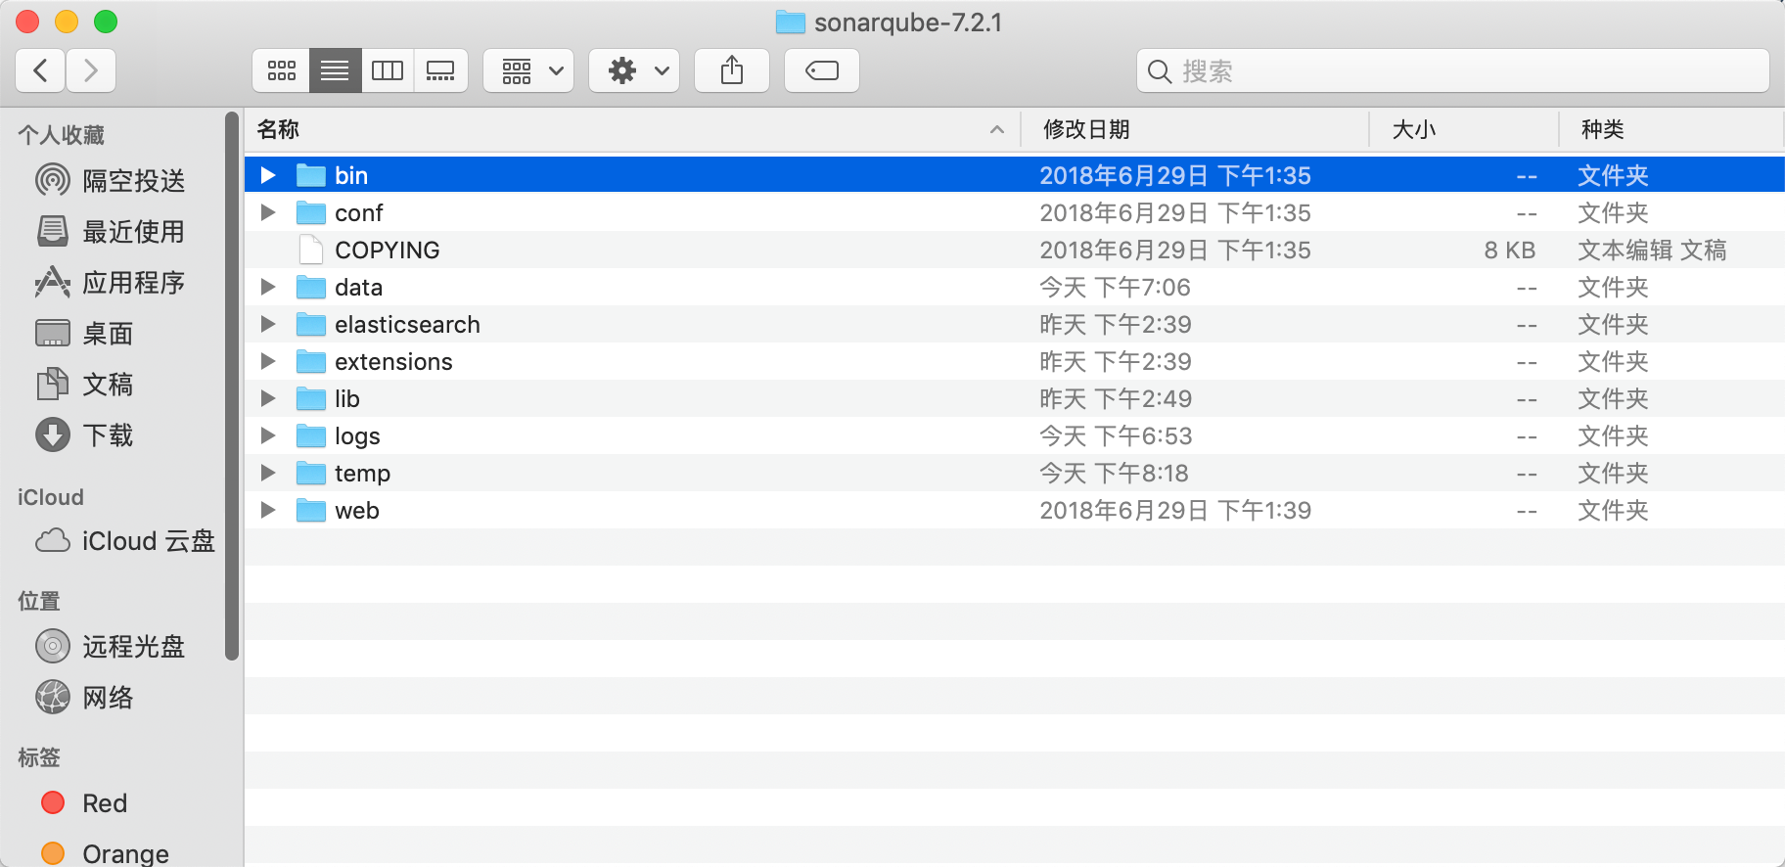Switch to column view
This screenshot has height=867, width=1785.
pos(388,70)
